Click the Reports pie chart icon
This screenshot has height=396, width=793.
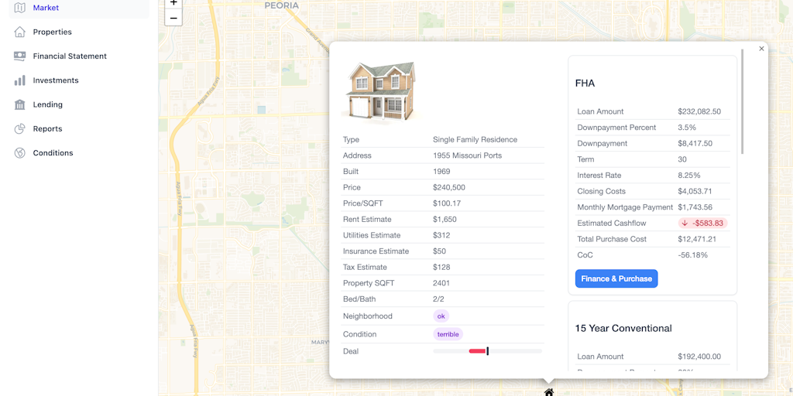pos(19,129)
